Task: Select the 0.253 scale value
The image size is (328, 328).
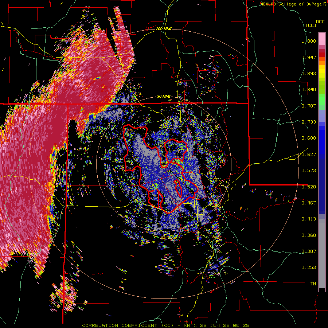Action: pyautogui.click(x=309, y=268)
